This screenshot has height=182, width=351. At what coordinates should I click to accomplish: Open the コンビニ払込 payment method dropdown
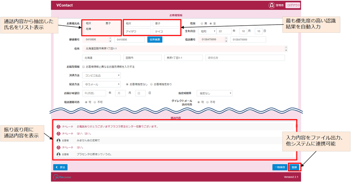click(101, 75)
